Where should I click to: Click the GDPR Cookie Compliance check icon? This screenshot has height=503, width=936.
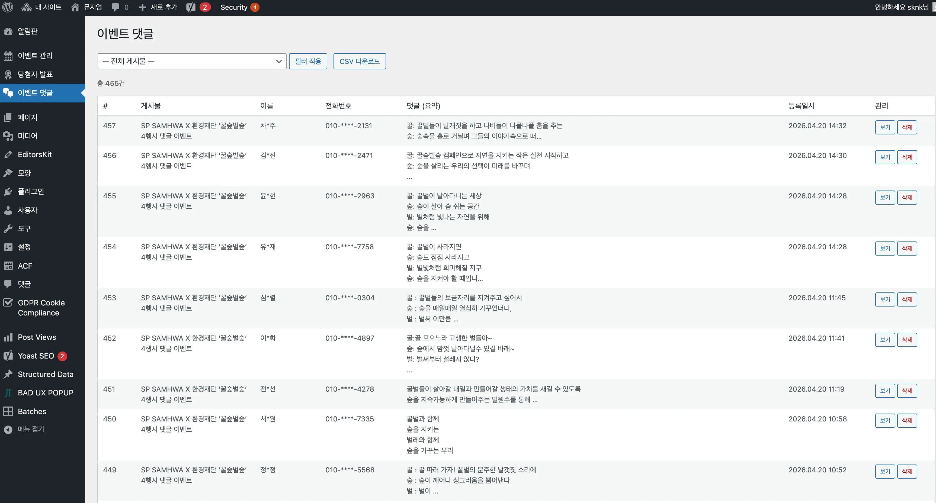8,302
